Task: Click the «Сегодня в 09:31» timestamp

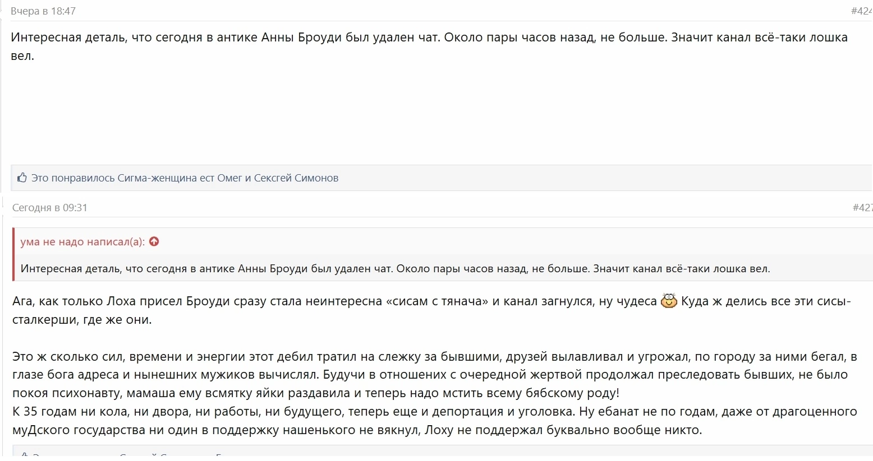Action: (x=50, y=208)
